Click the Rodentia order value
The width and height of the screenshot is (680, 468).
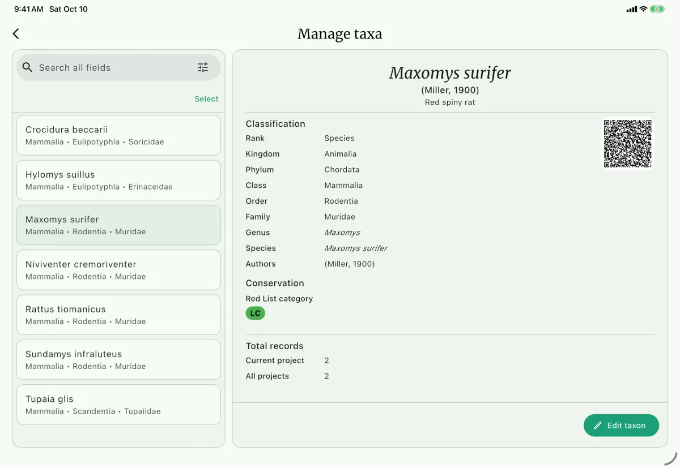point(341,201)
